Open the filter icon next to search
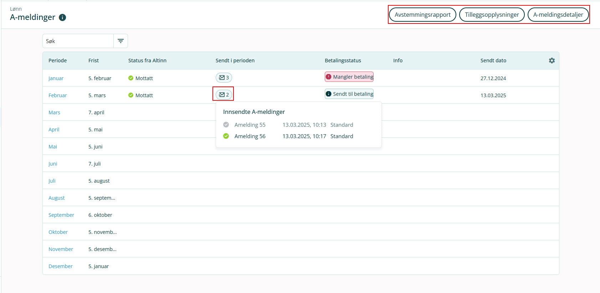The image size is (600, 293). coord(120,41)
